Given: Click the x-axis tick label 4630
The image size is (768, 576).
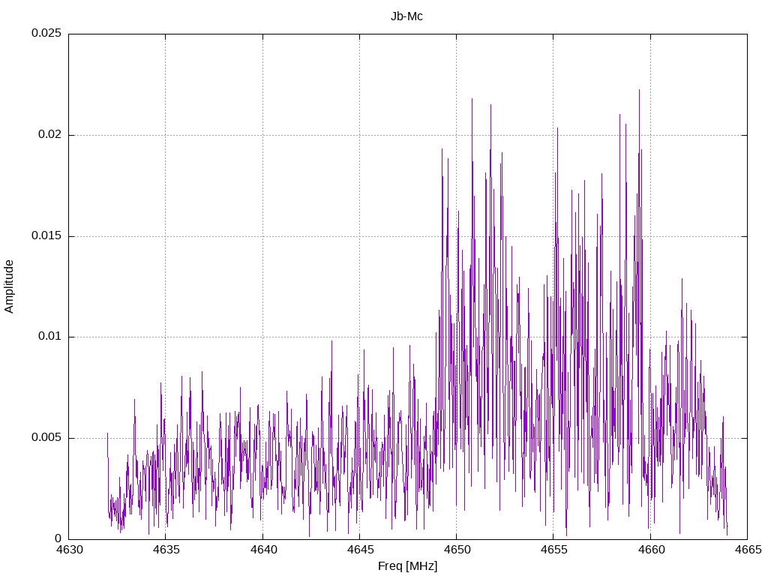Looking at the screenshot, I should [69, 550].
